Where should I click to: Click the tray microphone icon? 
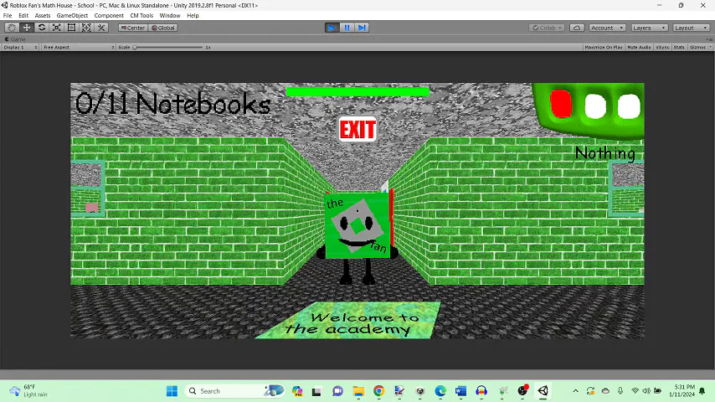click(620, 391)
